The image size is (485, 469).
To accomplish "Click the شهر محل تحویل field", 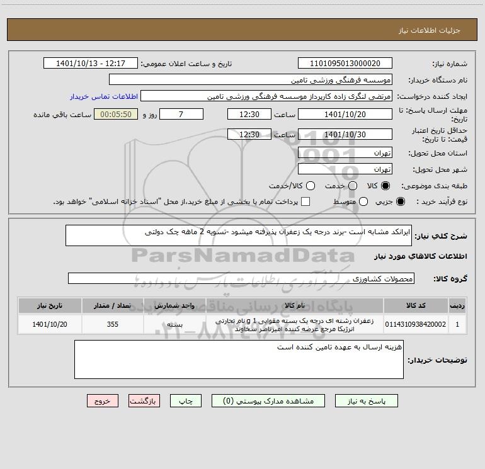I will click(x=345, y=169).
